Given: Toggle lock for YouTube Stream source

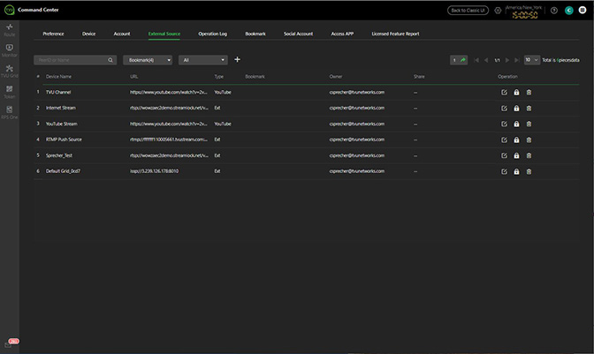Looking at the screenshot, I should pos(516,124).
